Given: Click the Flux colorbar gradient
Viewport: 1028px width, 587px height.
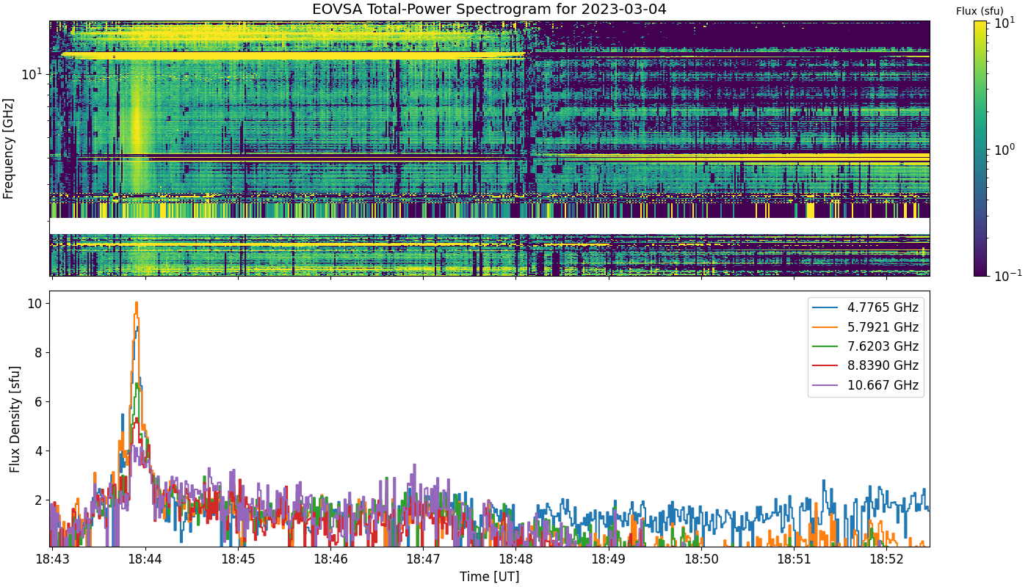Looking at the screenshot, I should pos(980,148).
